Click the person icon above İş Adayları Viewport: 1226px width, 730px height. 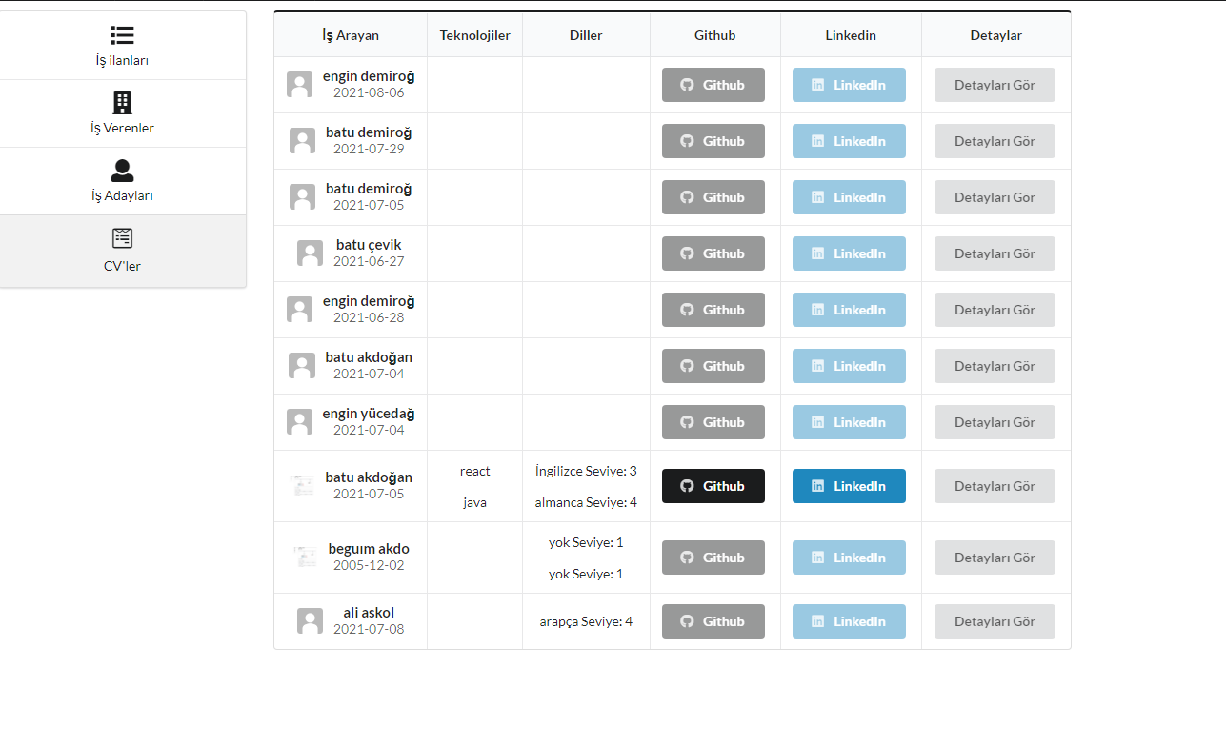tap(121, 170)
